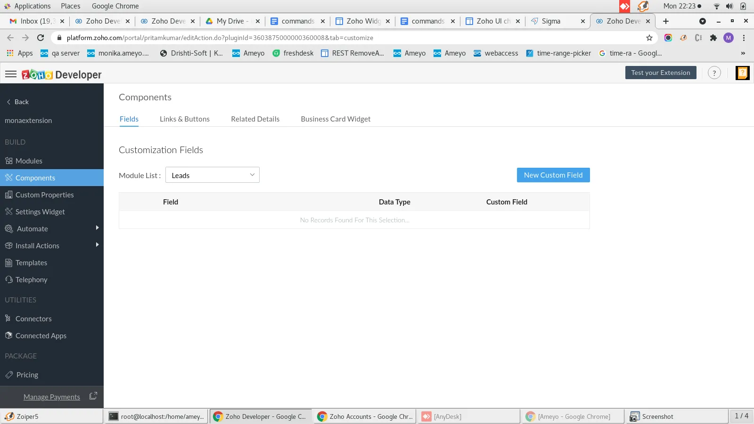The width and height of the screenshot is (754, 424).
Task: Expand the Automate submenu arrow
Action: click(x=97, y=228)
